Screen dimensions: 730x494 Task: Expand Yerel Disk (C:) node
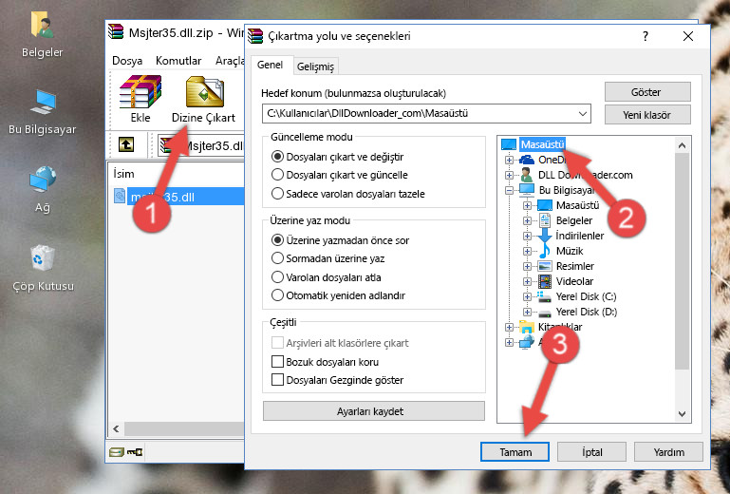point(527,296)
